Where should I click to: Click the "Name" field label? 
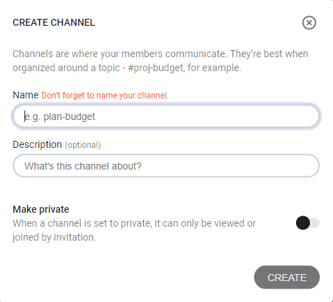tap(26, 95)
